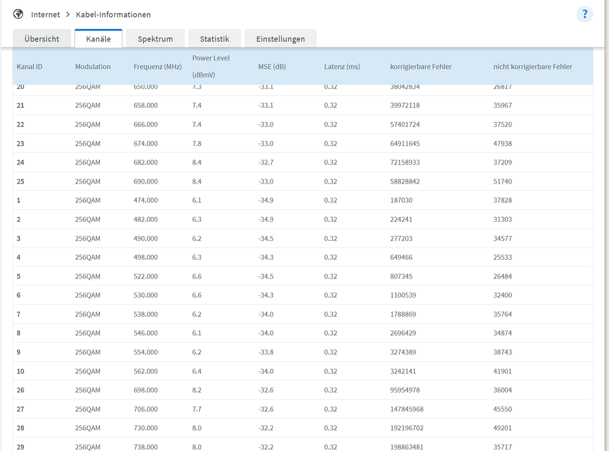Click correctable errors value 3242141

click(x=403, y=371)
